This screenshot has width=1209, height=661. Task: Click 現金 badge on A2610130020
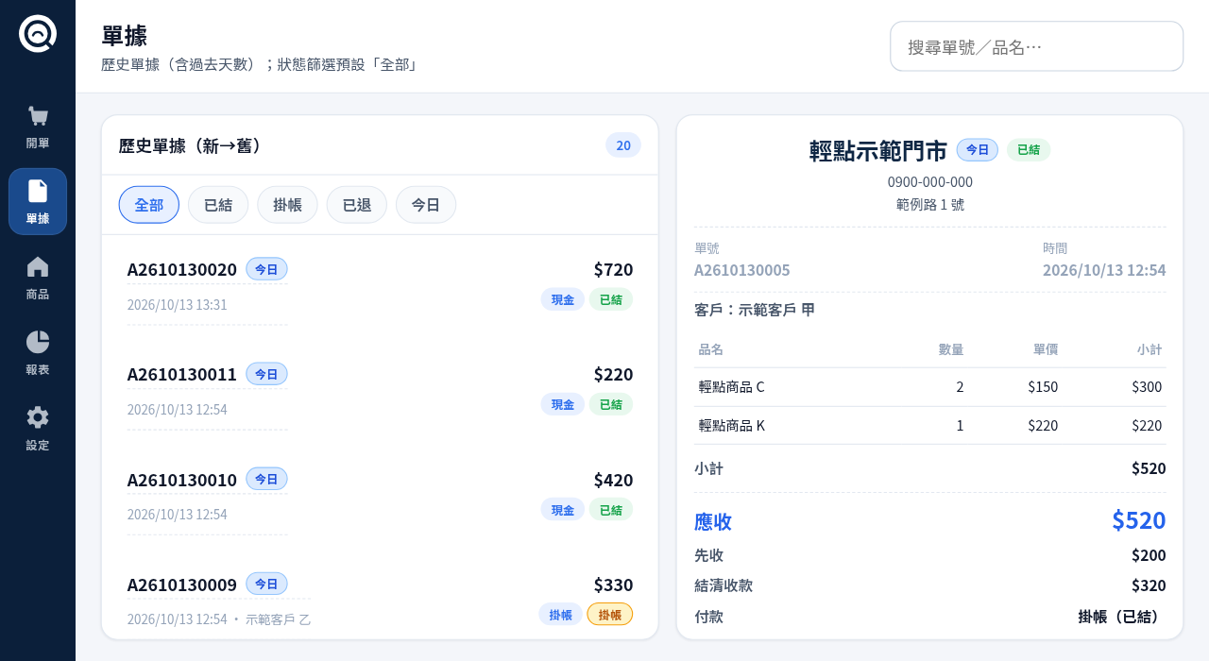point(563,299)
